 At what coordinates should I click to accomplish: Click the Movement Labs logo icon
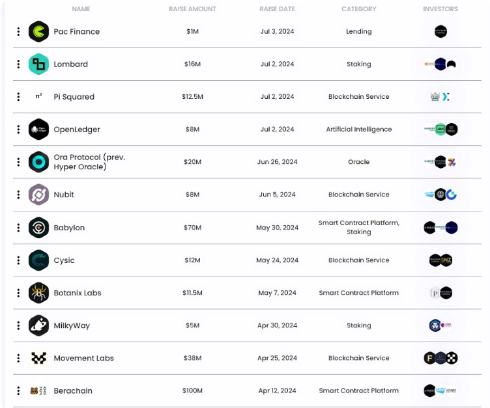coord(38,358)
